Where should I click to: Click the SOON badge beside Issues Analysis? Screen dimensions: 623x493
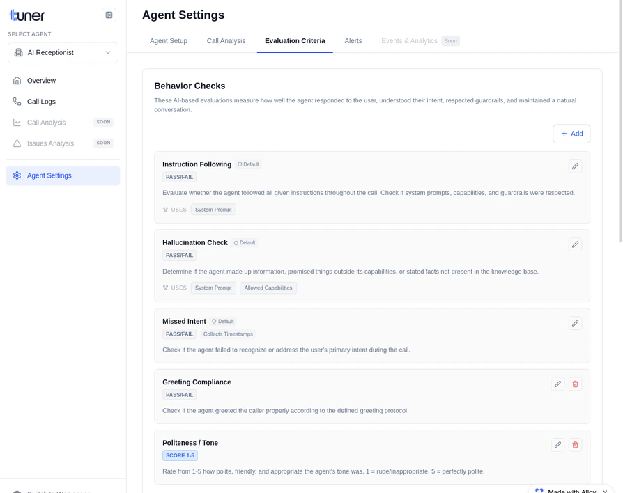click(103, 143)
